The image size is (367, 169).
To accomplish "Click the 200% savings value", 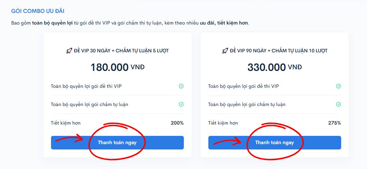I will [177, 123].
